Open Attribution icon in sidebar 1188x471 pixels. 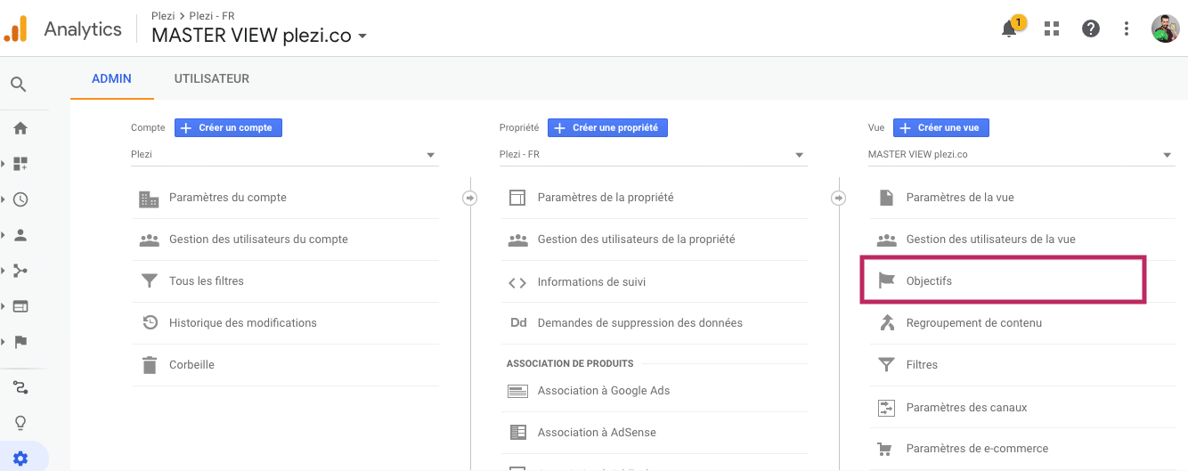click(20, 387)
